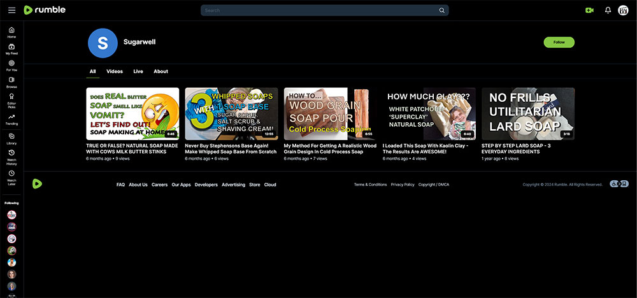Open My Feed in sidebar

[11, 49]
